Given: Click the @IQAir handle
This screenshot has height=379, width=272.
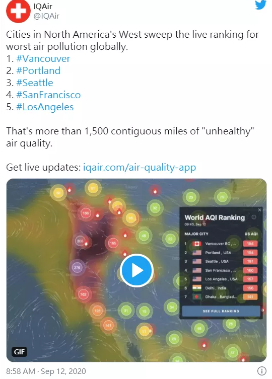Looking at the screenshot, I should (46, 16).
